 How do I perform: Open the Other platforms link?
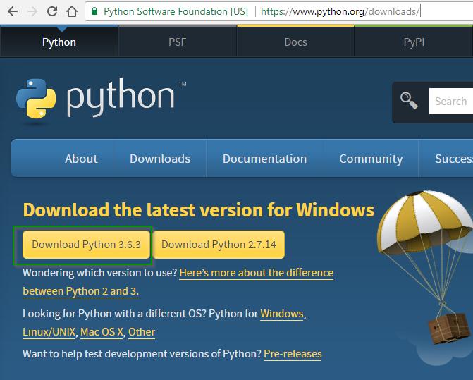[x=142, y=332]
